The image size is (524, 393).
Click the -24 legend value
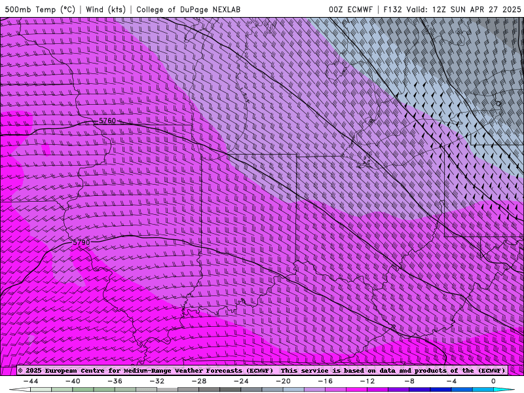(241, 381)
